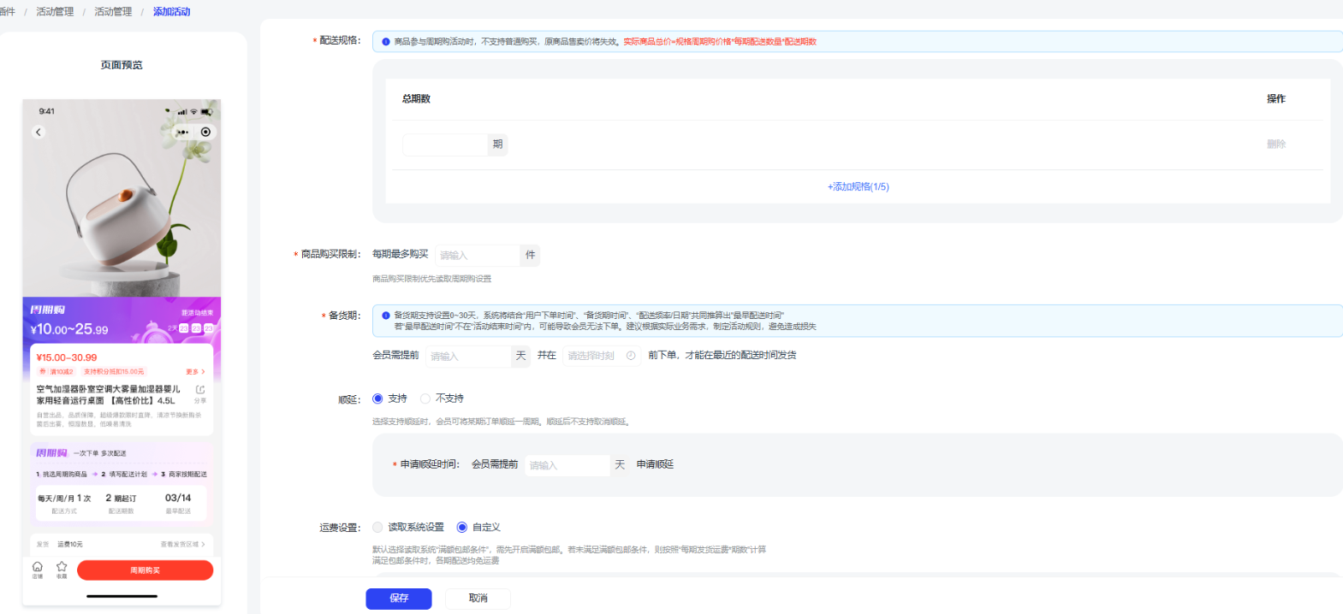1343x614 pixels.
Task: Select 支持 radio for 顺延
Action: tap(377, 399)
